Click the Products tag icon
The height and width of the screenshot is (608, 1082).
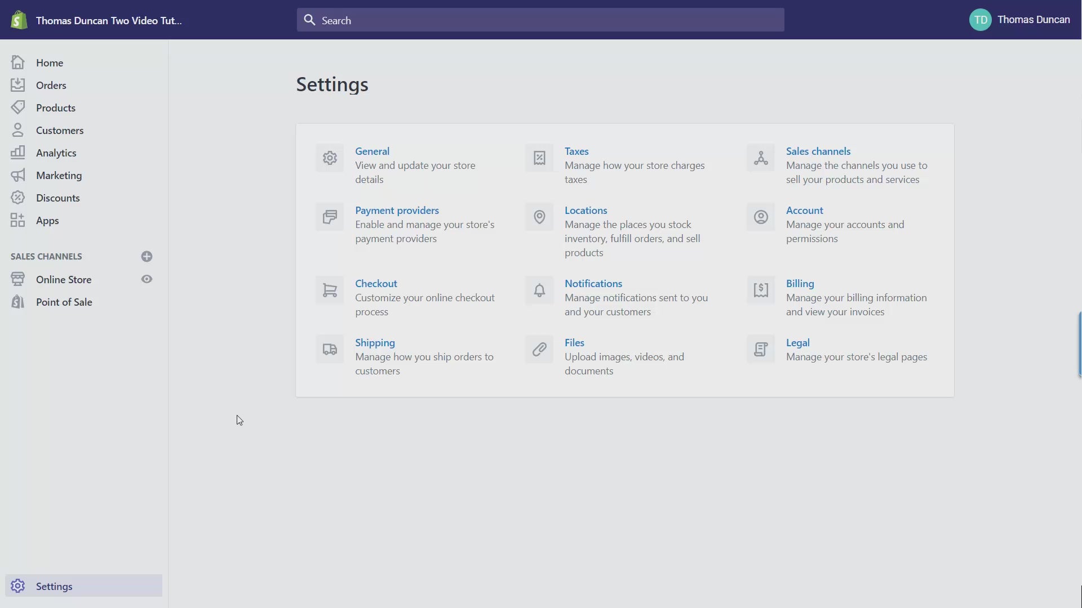[17, 108]
